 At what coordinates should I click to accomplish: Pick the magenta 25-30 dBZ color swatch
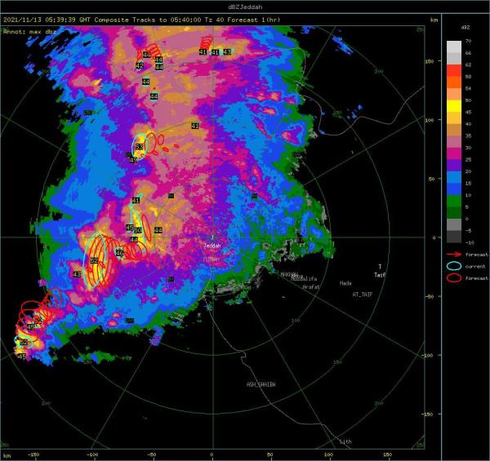454,153
